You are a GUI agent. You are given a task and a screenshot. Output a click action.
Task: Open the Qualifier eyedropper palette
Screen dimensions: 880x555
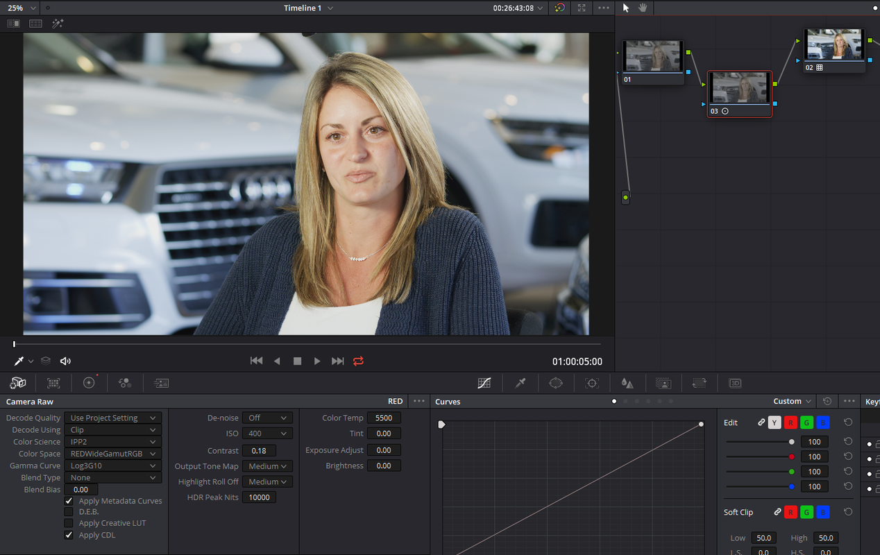click(x=520, y=383)
